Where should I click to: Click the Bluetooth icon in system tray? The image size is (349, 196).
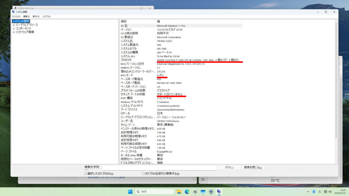(x=314, y=192)
